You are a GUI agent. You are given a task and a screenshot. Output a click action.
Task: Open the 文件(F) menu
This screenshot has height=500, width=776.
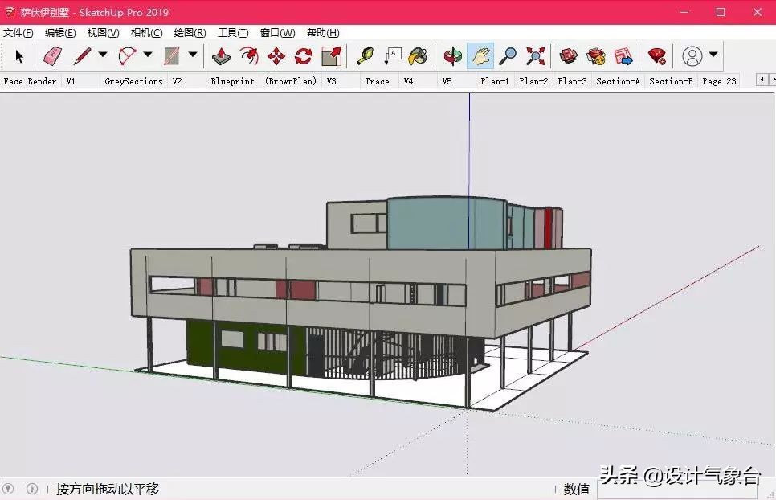click(18, 33)
